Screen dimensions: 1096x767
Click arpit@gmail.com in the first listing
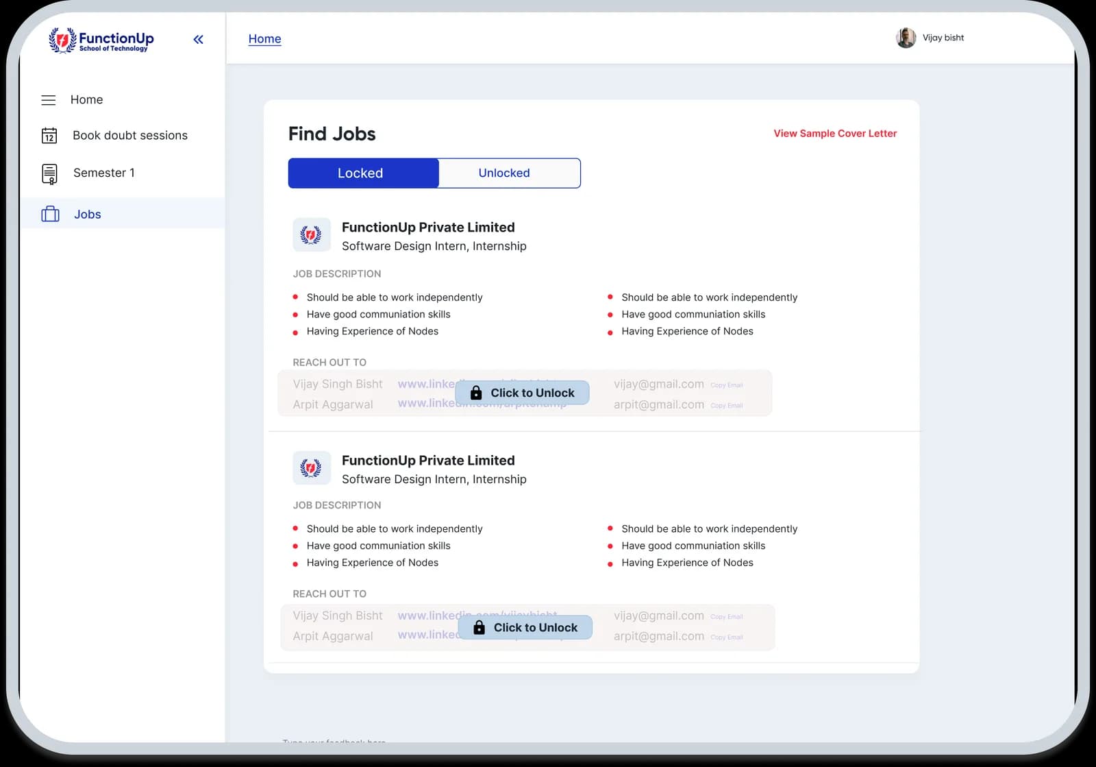659,404
